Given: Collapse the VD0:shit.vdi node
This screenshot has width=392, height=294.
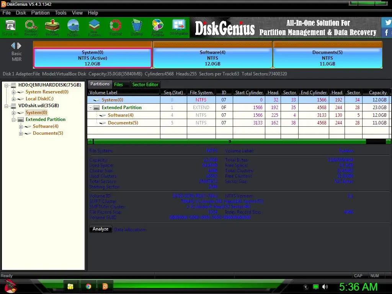Looking at the screenshot, I should click(x=6, y=106).
